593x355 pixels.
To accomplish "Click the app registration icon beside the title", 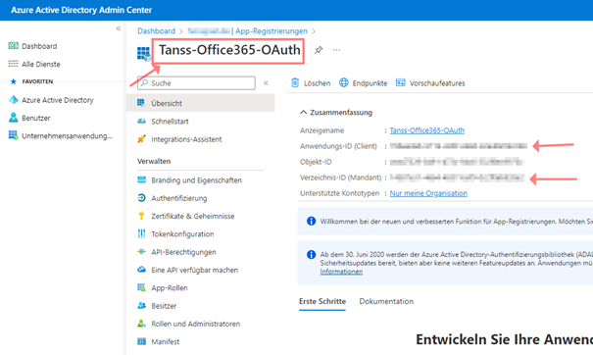I will [143, 53].
